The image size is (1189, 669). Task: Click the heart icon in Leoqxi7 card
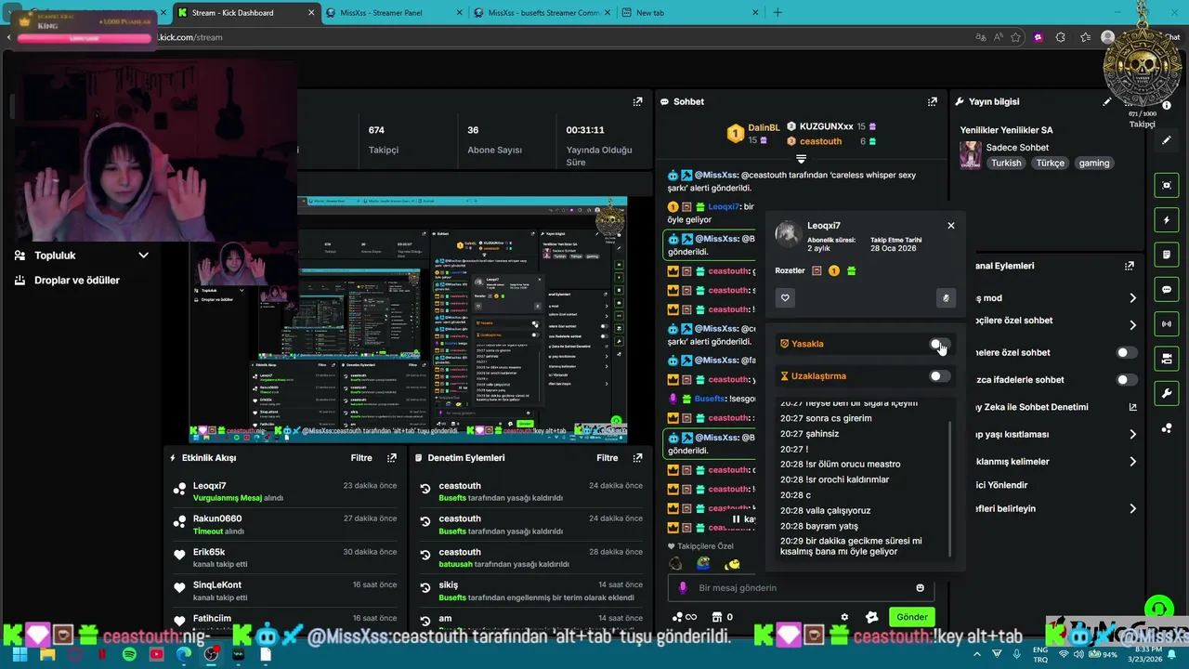click(785, 298)
